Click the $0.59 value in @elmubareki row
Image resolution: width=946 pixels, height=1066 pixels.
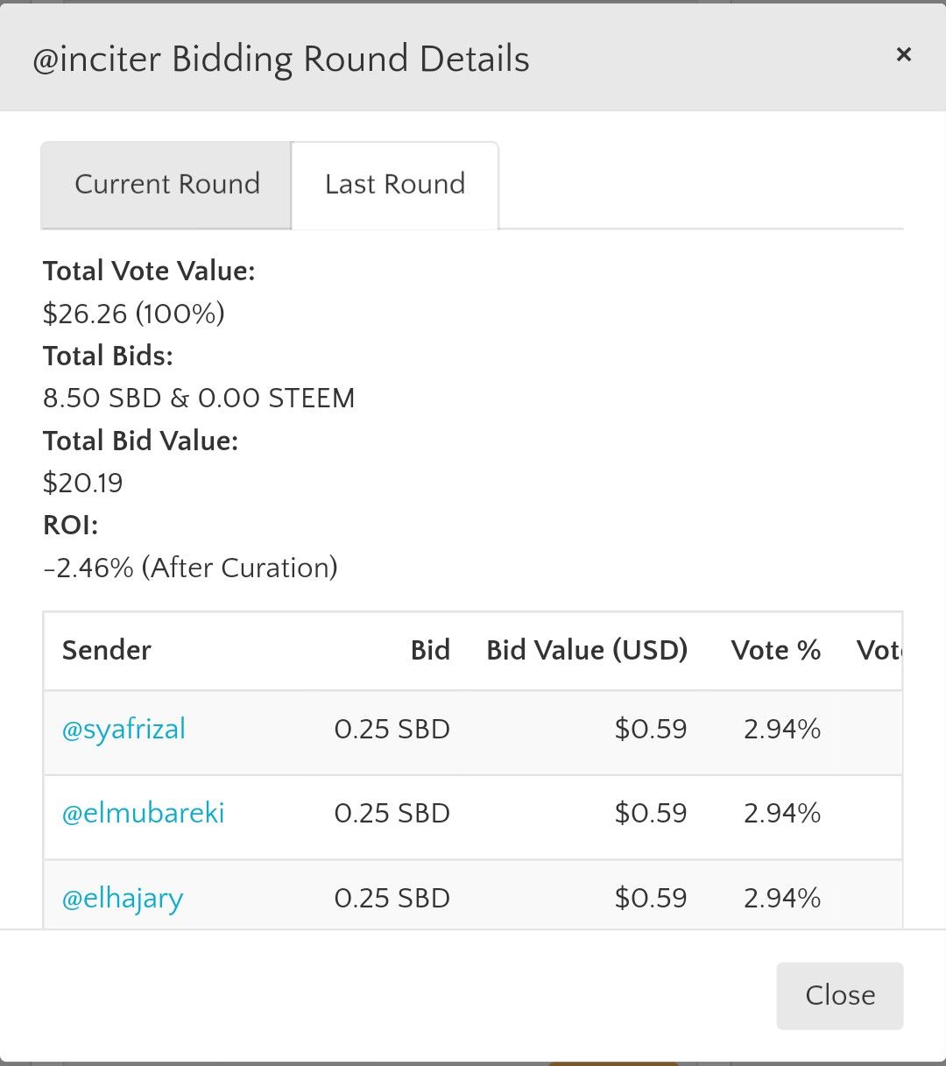pyautogui.click(x=651, y=813)
